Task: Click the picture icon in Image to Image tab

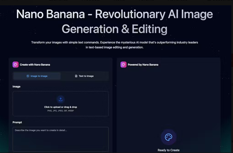Action: pos(28,76)
